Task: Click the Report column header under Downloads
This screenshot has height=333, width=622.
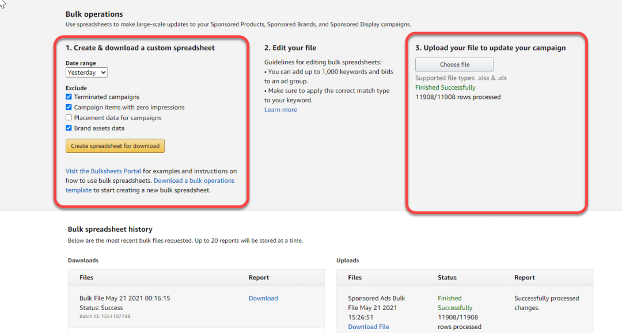Action: point(259,277)
